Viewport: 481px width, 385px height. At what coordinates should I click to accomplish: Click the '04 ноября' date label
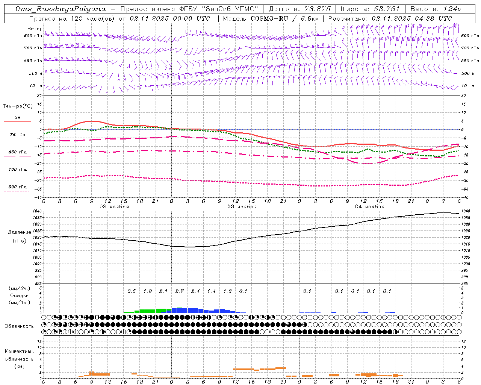coord(370,206)
